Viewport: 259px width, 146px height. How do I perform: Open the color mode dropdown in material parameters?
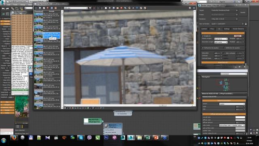pos(232,125)
